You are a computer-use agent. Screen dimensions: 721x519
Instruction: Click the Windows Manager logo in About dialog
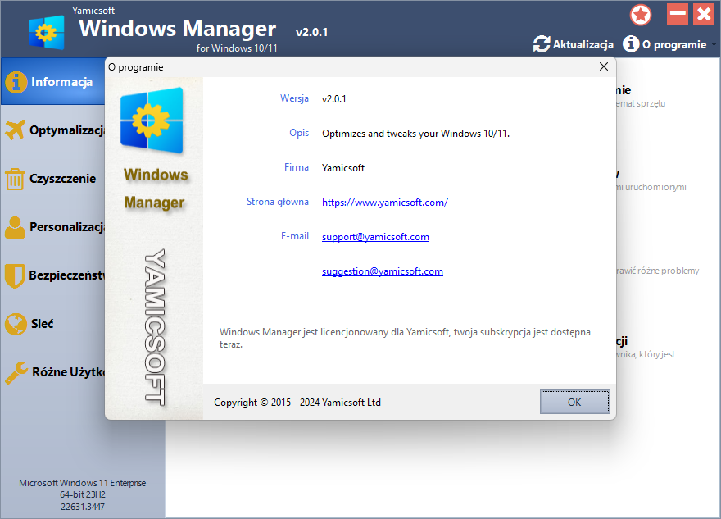[x=152, y=120]
